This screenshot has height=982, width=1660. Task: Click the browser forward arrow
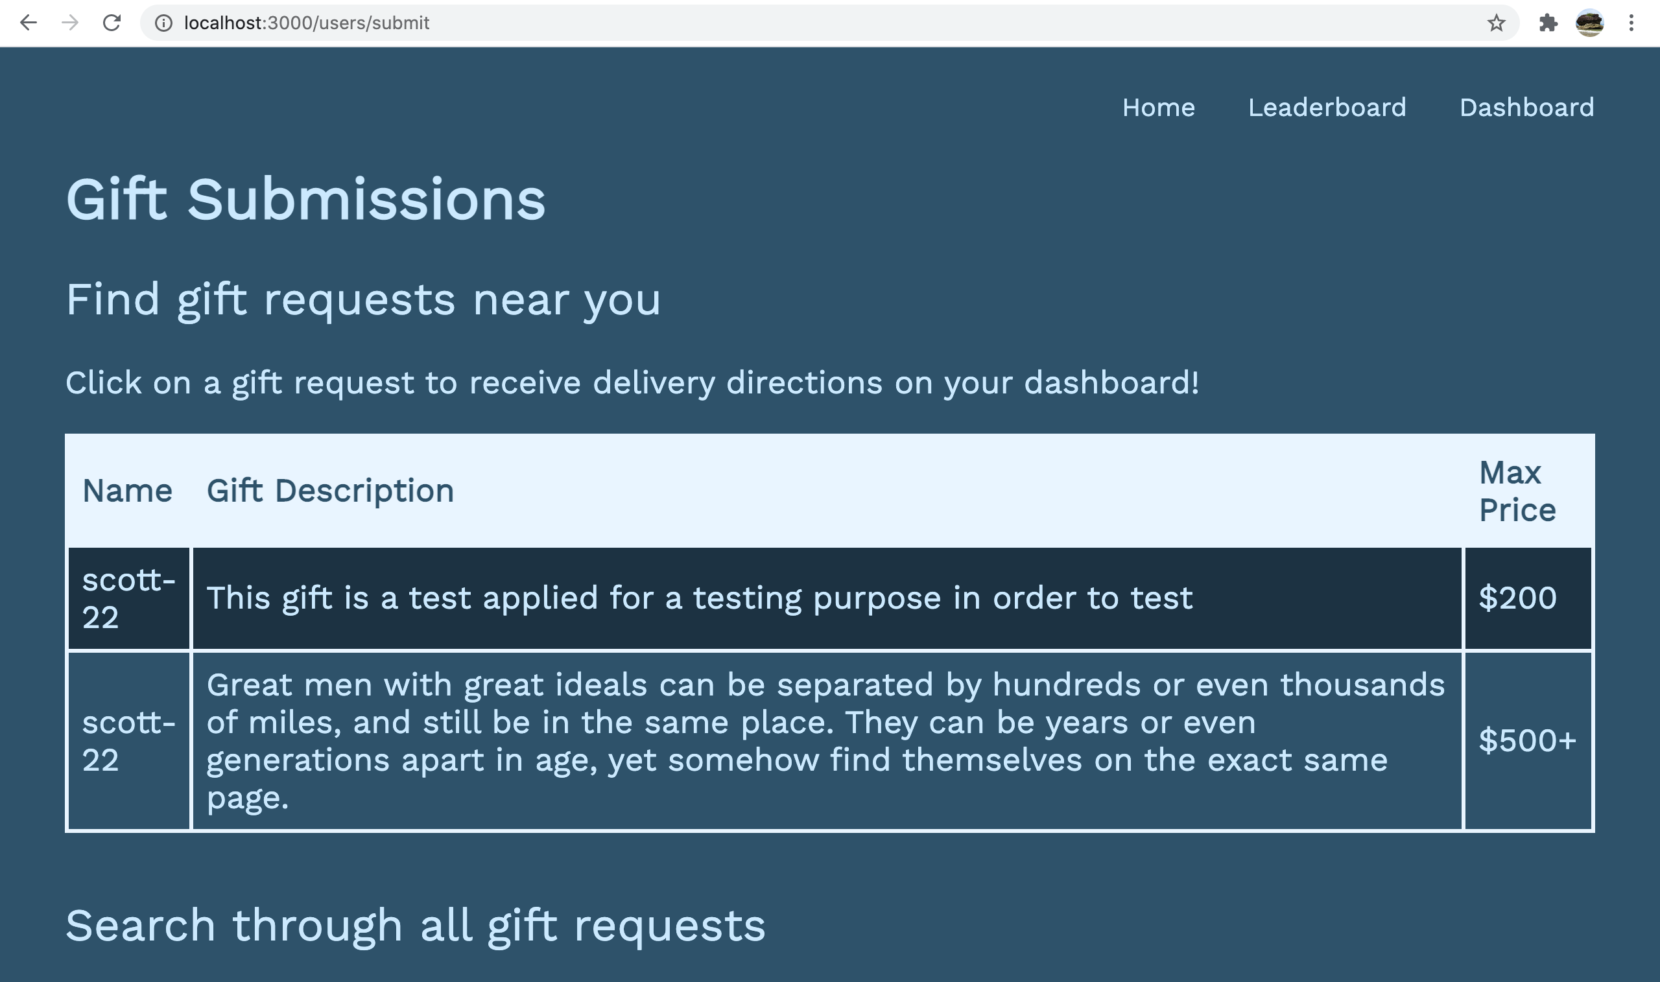69,23
